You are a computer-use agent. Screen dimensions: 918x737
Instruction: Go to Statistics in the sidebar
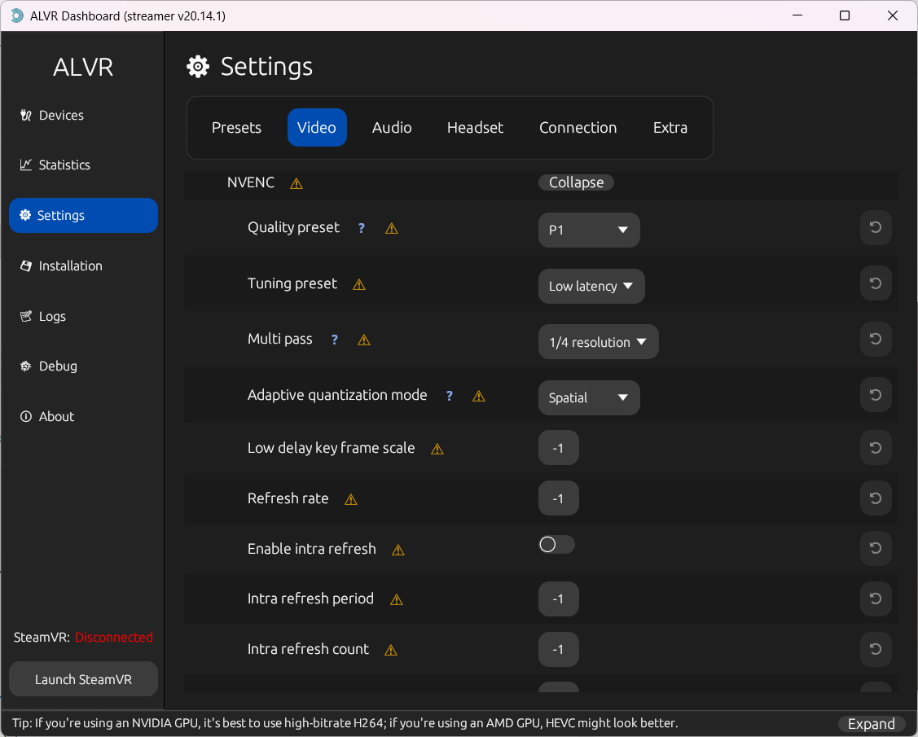64,165
